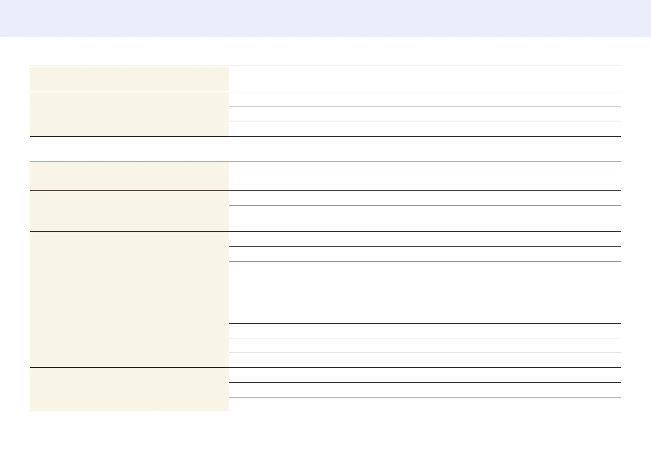The height and width of the screenshot is (460, 651).
Task: Click the second beige cell of upper table
Action: tap(129, 114)
